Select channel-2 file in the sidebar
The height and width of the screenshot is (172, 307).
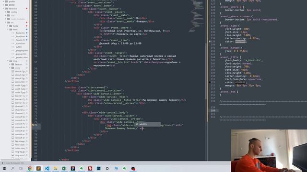point(20,110)
